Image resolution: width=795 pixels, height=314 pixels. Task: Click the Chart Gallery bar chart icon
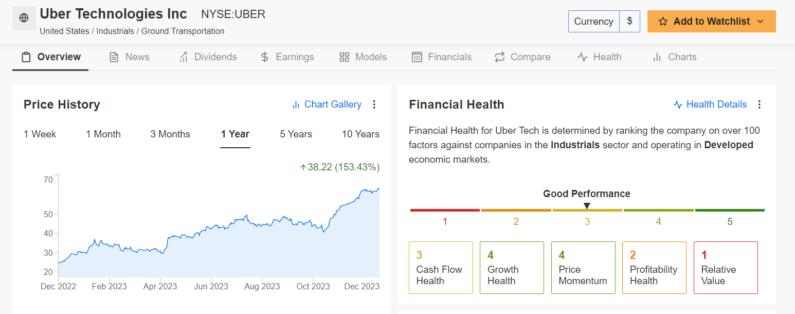296,105
